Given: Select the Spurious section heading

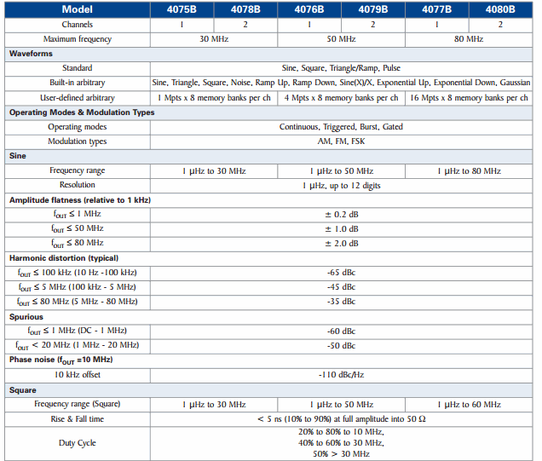Looking at the screenshot, I should tap(26, 316).
